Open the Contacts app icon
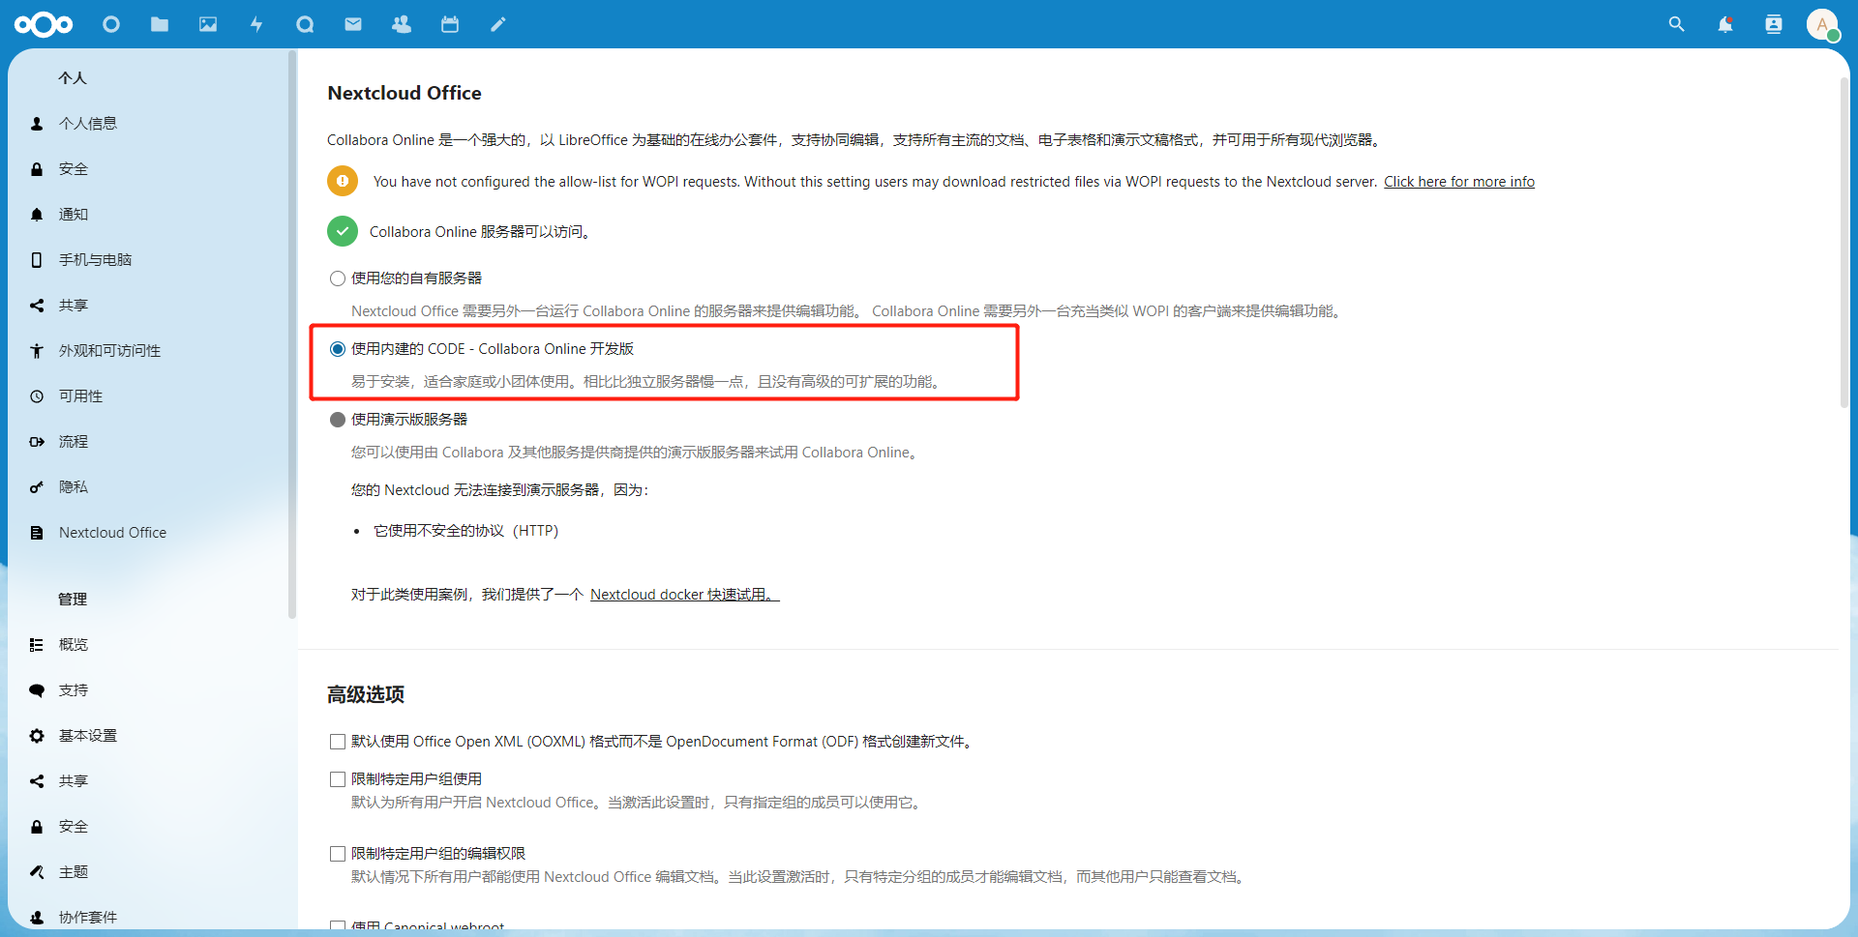1858x937 pixels. (402, 24)
